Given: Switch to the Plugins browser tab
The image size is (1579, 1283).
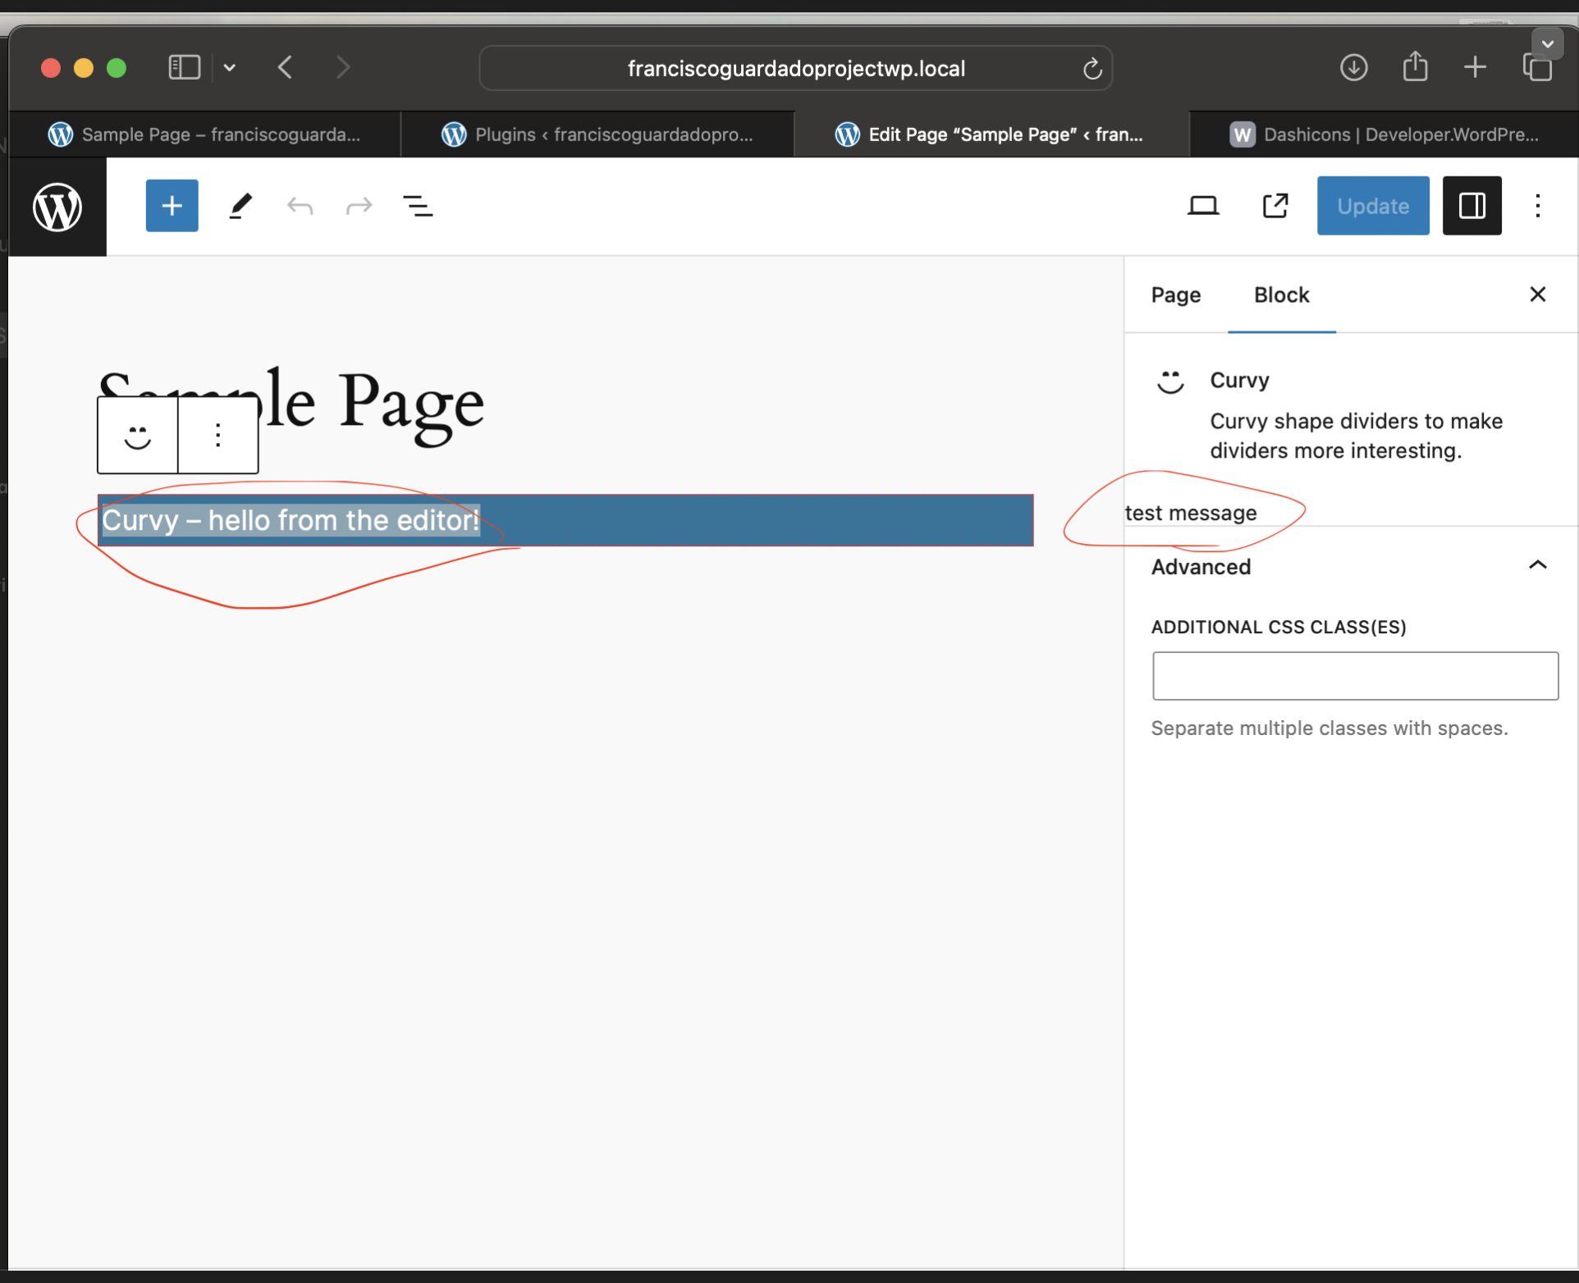Looking at the screenshot, I should pyautogui.click(x=597, y=135).
